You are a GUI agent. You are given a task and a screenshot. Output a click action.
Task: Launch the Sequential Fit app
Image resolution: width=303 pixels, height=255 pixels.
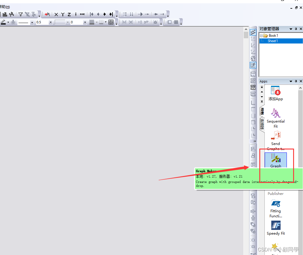point(275,118)
